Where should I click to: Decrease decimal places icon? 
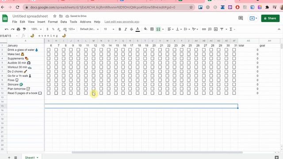(x=59, y=29)
